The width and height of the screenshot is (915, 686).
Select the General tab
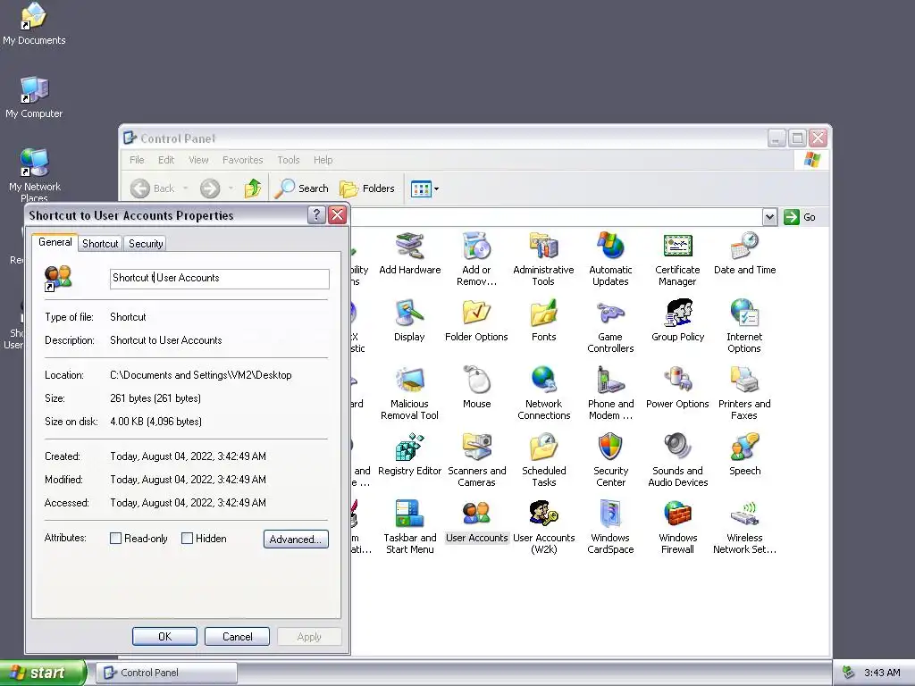tap(55, 242)
